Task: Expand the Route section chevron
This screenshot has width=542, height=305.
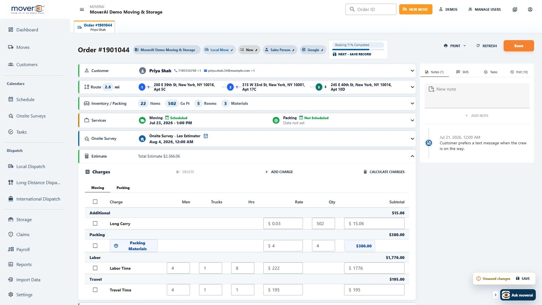Action: (x=412, y=87)
